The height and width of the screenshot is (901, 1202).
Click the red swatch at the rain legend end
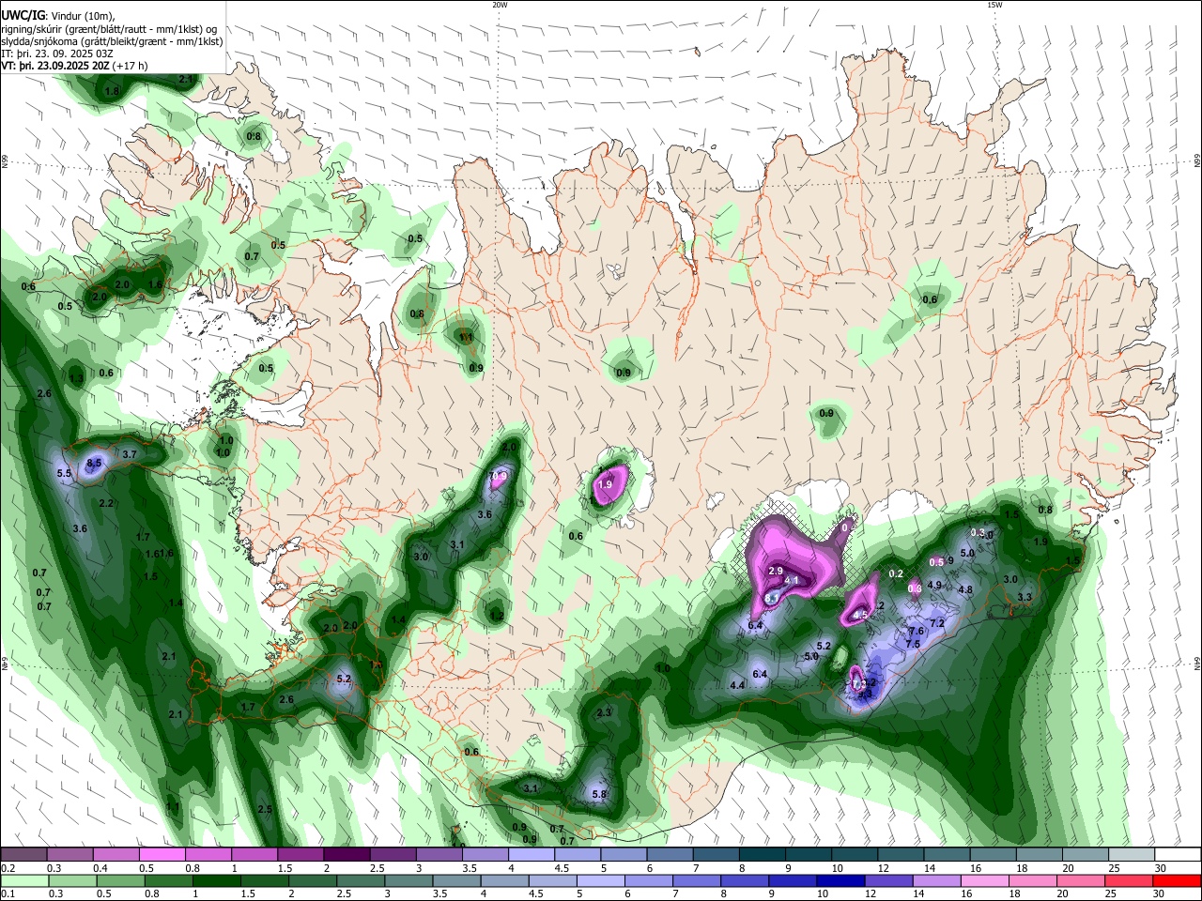(1177, 880)
